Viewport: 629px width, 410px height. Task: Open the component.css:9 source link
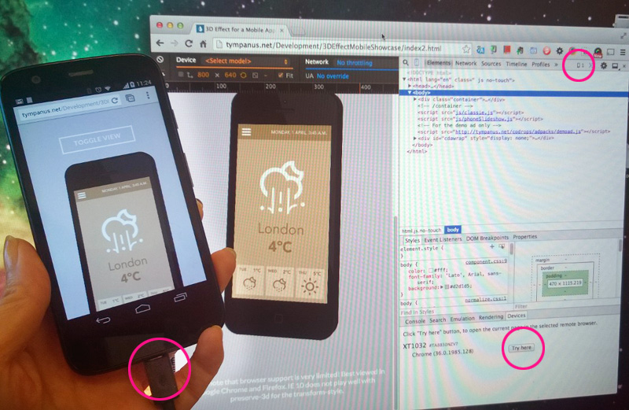(486, 262)
